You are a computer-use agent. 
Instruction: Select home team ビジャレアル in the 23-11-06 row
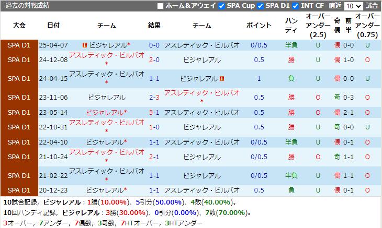(107, 98)
